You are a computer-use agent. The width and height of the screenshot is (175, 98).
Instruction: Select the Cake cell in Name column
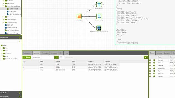tap(57, 65)
